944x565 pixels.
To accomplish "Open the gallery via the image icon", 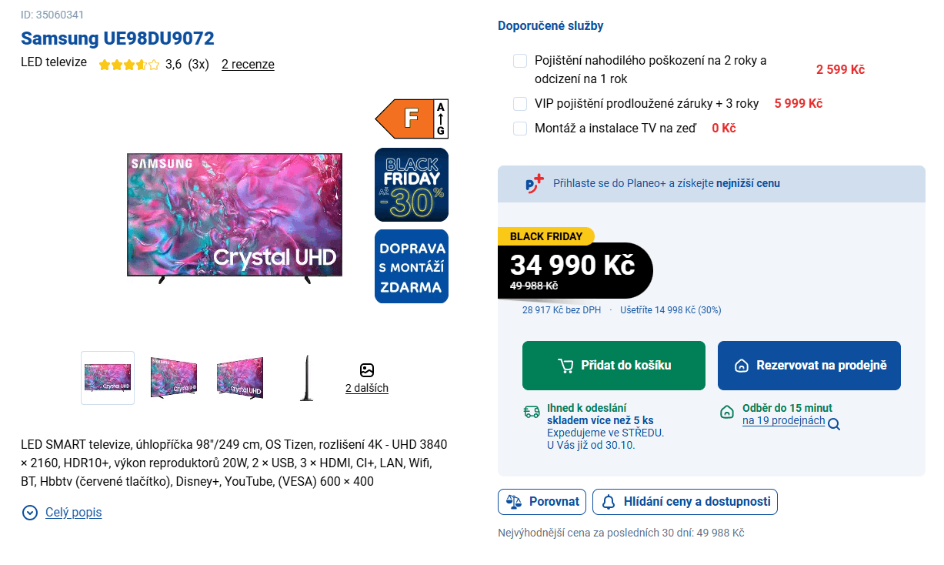I will pyautogui.click(x=367, y=370).
